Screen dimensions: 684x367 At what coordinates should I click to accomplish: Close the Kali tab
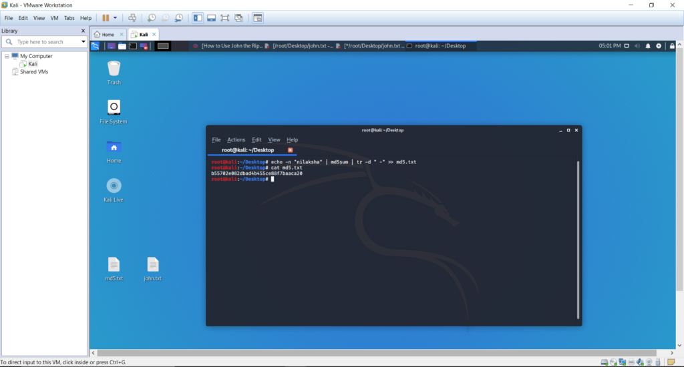tap(154, 35)
